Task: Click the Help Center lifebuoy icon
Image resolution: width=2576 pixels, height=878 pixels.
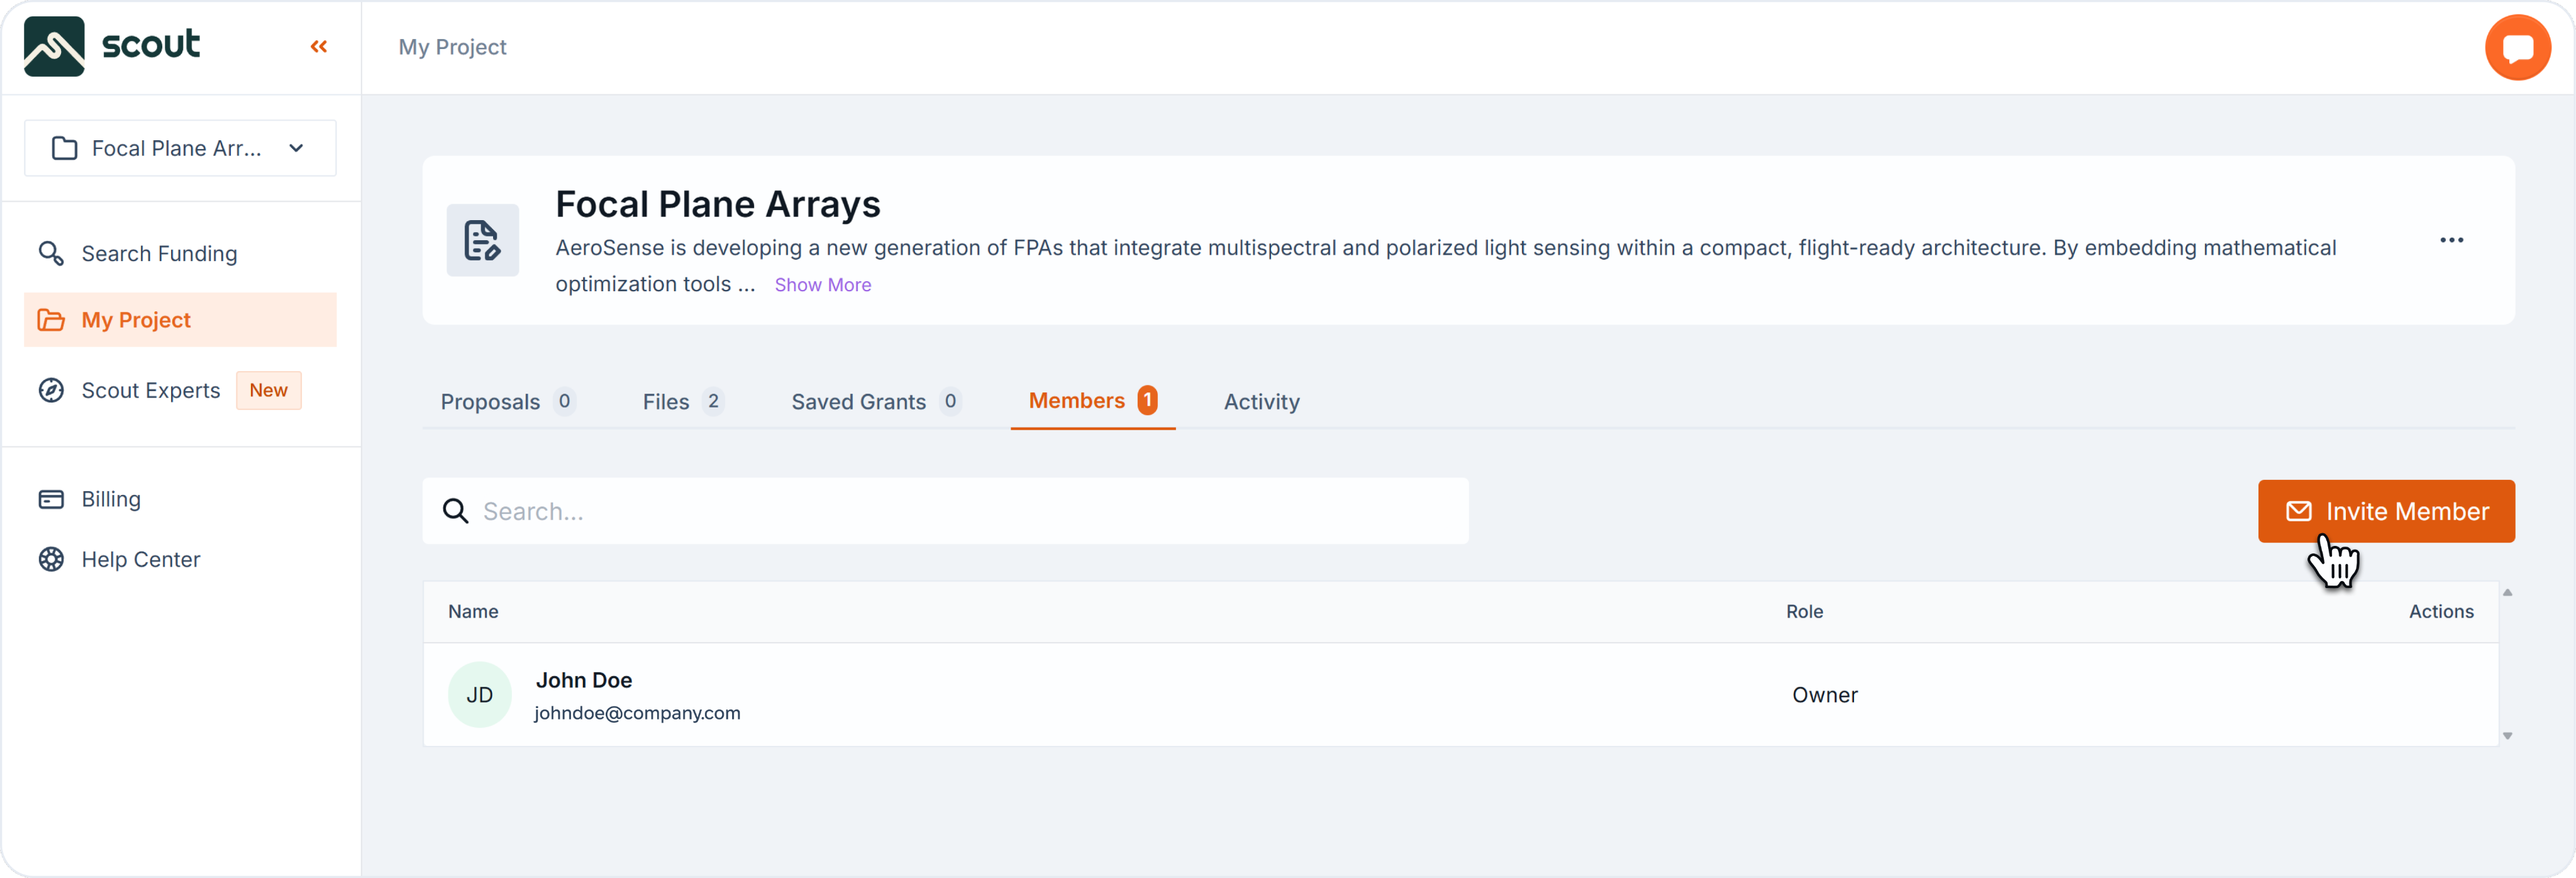Action: [51, 559]
